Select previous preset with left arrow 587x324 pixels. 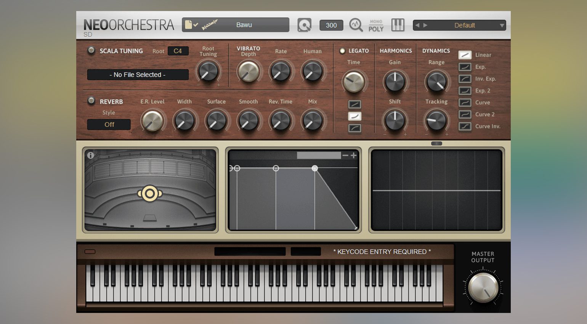(417, 25)
